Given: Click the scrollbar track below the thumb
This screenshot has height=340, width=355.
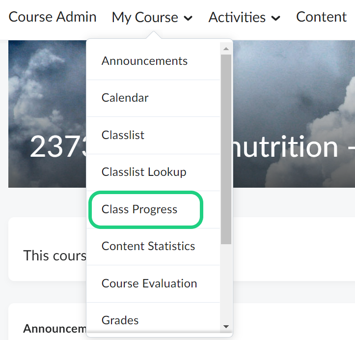Looking at the screenshot, I should tap(226, 285).
